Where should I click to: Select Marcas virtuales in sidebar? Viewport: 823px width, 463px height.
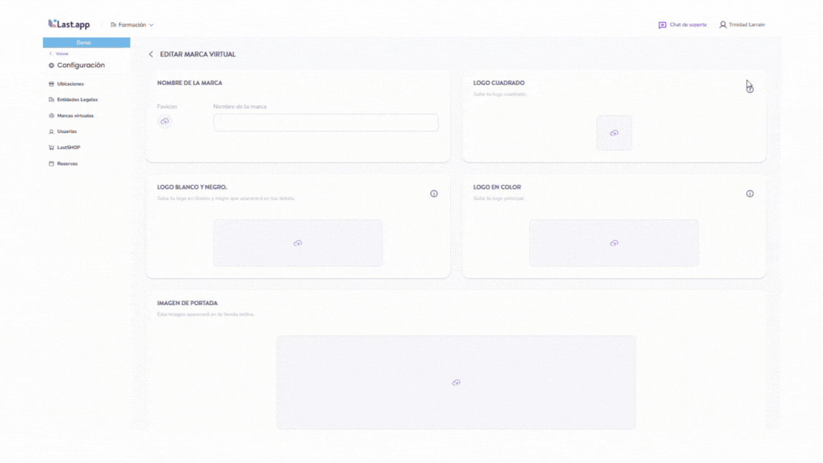(x=74, y=116)
